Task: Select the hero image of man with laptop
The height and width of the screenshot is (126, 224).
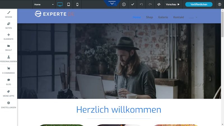Action: tap(119, 61)
